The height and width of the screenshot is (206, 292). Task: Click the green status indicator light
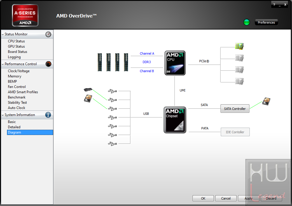point(246,22)
